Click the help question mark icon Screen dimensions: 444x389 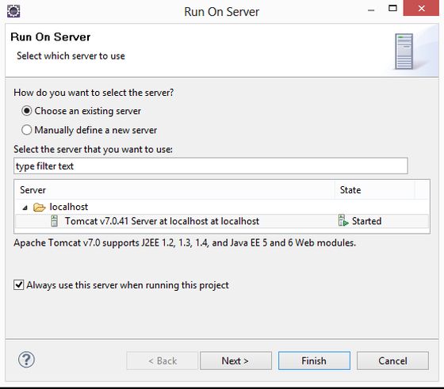point(26,360)
